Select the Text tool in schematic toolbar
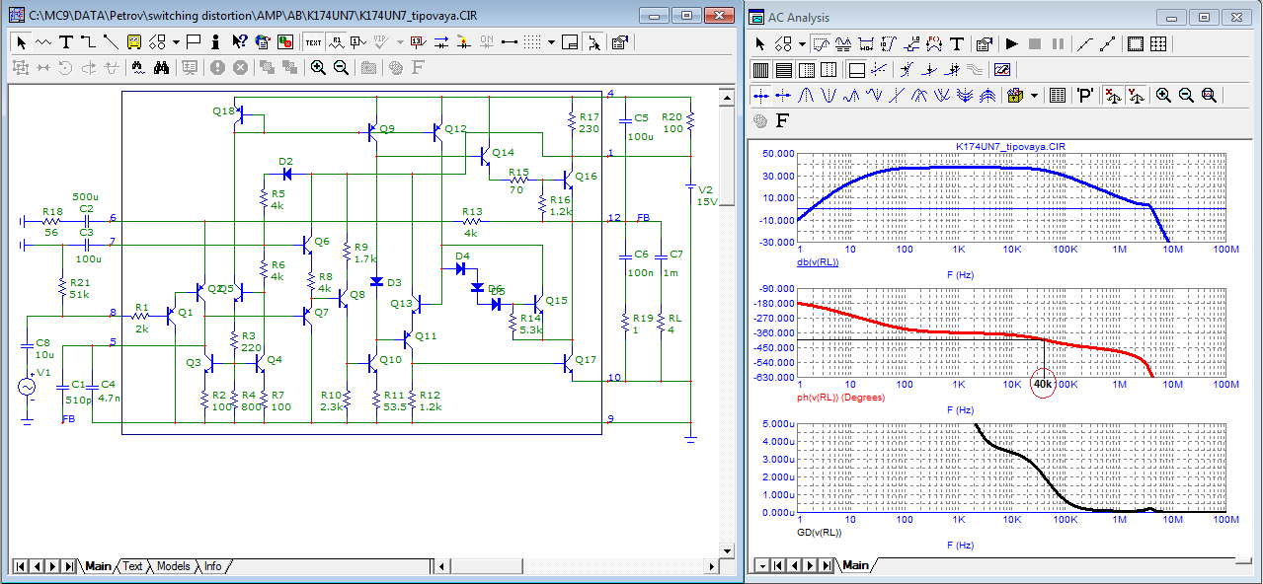This screenshot has height=584, width=1263. (66, 42)
